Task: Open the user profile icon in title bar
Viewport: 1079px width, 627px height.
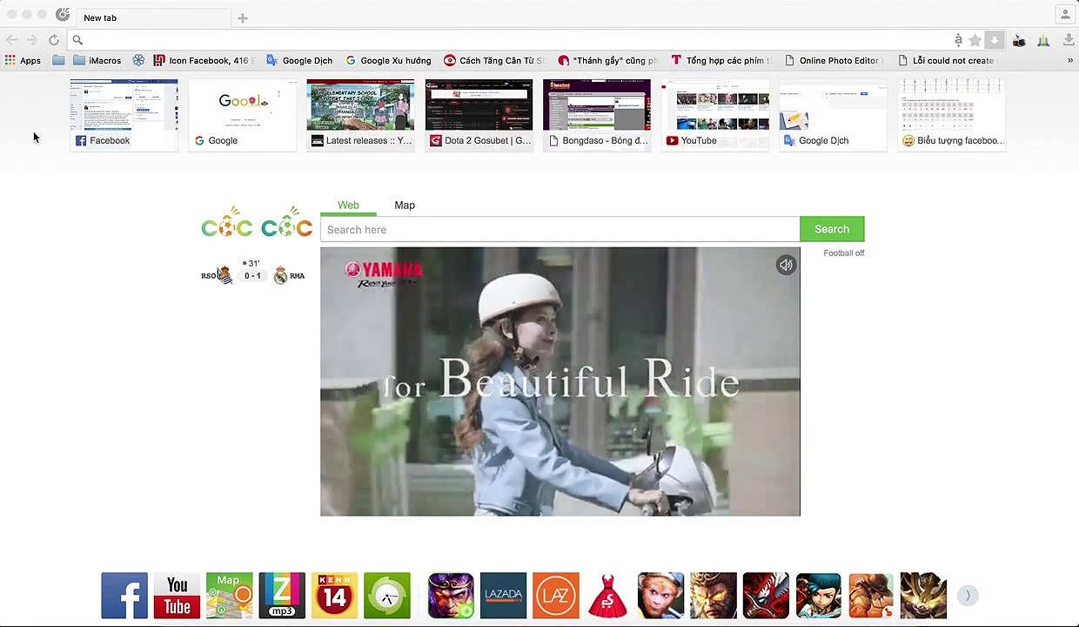Action: 1064,14
